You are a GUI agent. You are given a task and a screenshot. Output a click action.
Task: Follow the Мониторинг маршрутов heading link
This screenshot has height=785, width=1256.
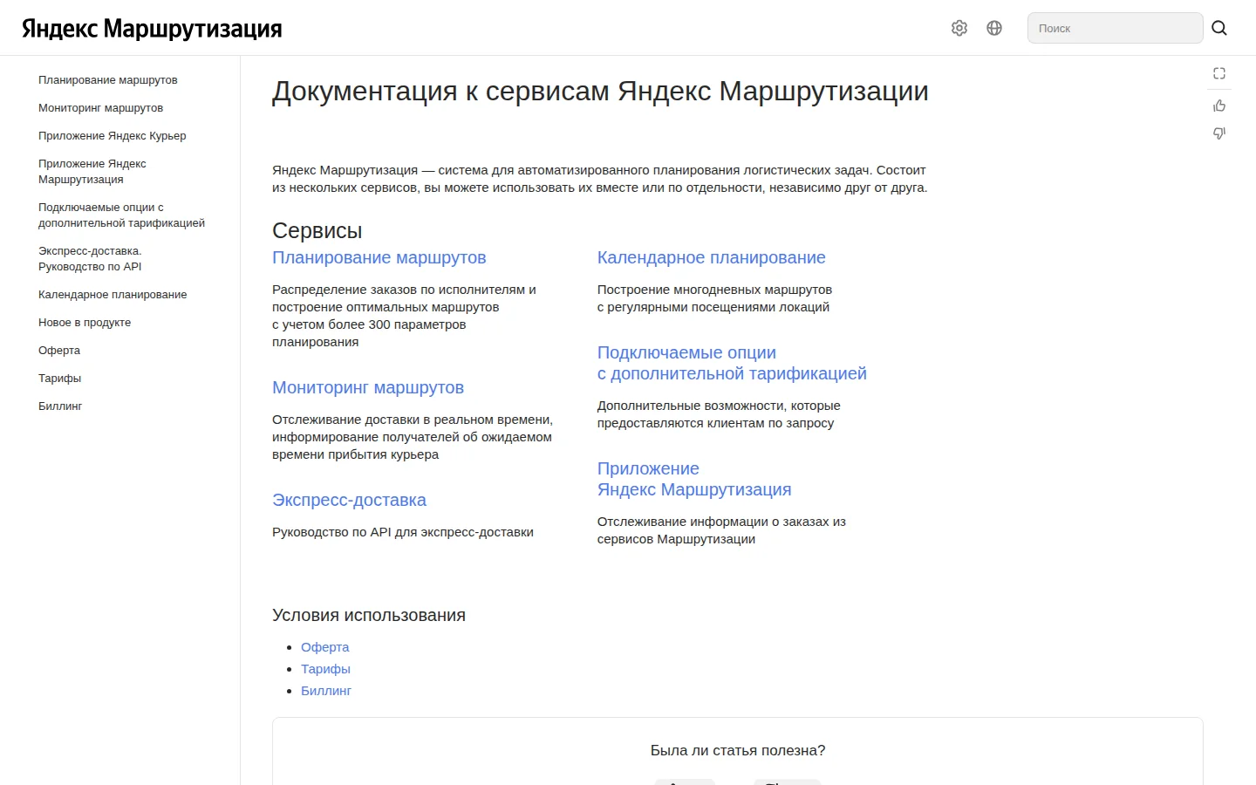pos(368,387)
